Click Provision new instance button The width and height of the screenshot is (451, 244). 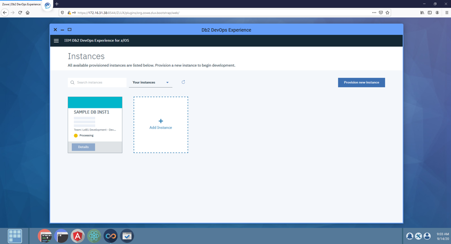(x=361, y=82)
